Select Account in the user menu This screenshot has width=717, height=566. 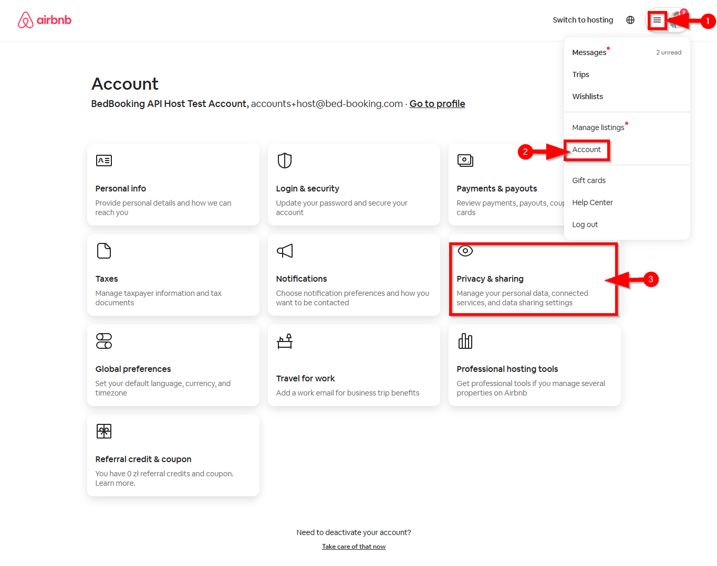[586, 149]
